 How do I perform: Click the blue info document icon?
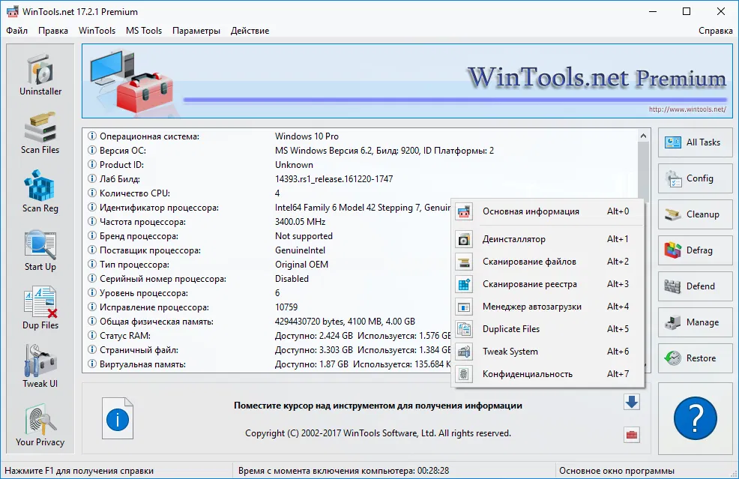118,418
